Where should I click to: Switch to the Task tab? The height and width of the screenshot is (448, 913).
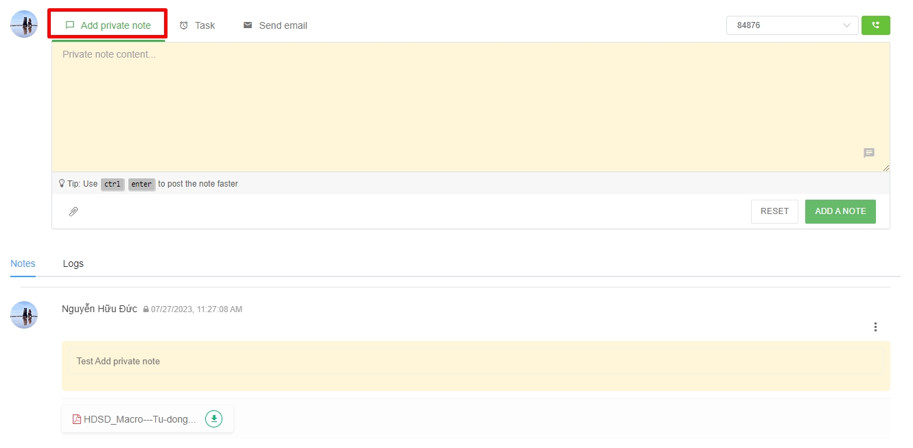pos(197,25)
